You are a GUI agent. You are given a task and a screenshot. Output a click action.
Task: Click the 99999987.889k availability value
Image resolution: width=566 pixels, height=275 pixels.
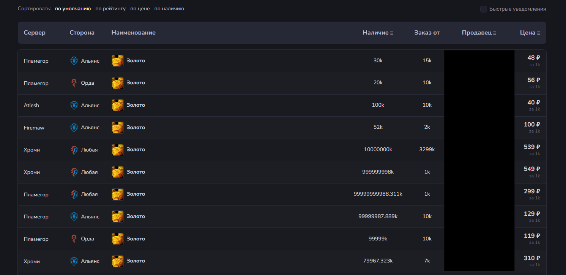pyautogui.click(x=378, y=217)
